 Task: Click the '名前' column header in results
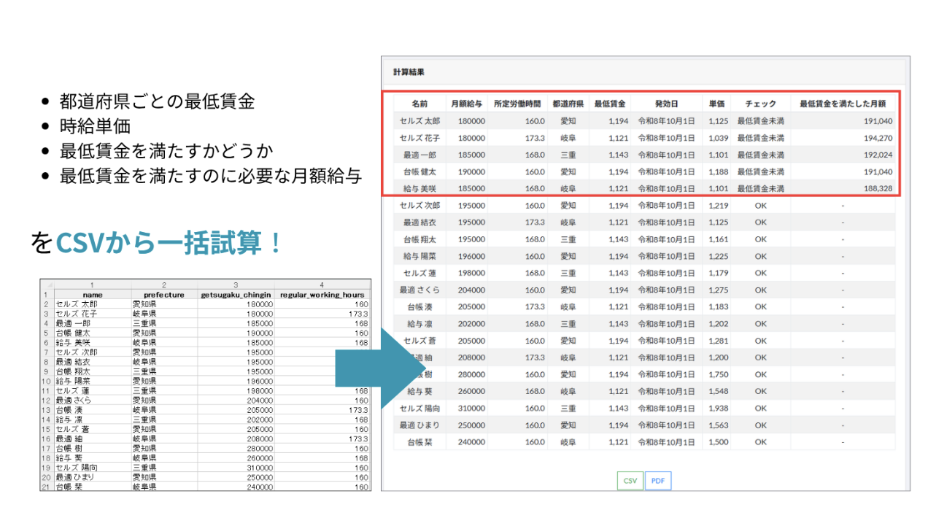[x=419, y=104]
